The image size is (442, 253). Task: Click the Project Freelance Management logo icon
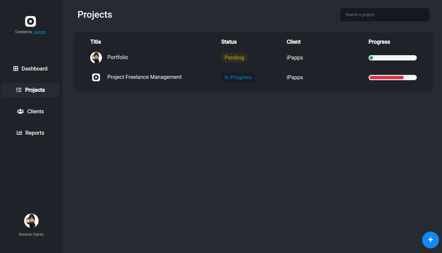(96, 78)
